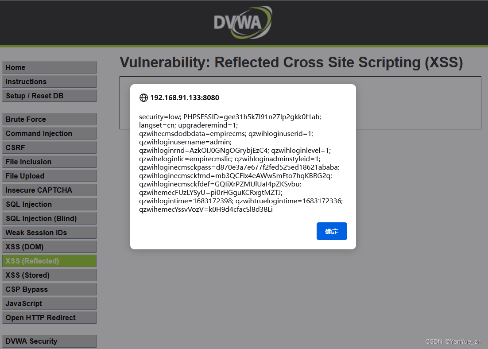Open the Weak Session IDs module
Viewport: 488px width, 349px height.
pos(49,232)
